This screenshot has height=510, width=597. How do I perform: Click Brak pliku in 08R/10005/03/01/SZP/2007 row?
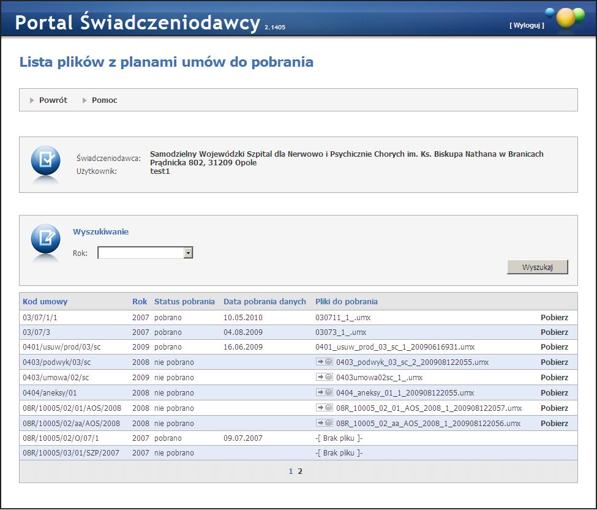pos(339,453)
